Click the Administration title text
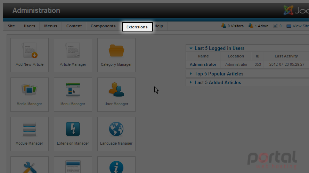 coord(36,10)
